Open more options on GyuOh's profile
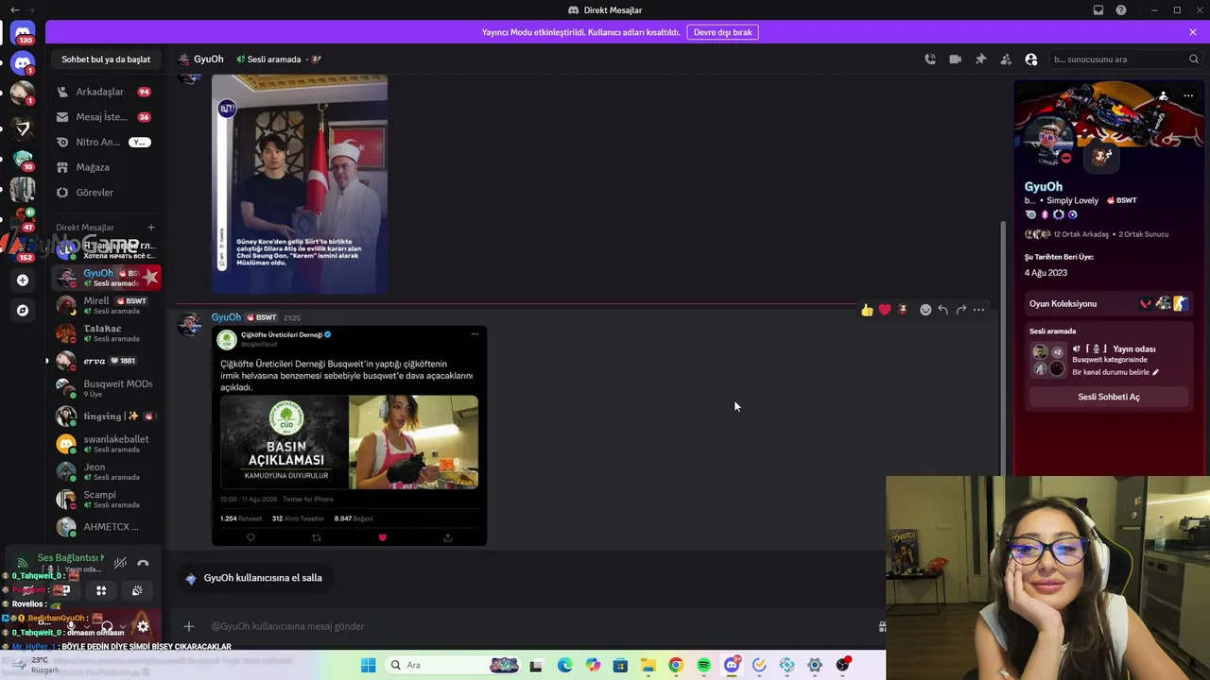The image size is (1210, 680). (x=1188, y=96)
